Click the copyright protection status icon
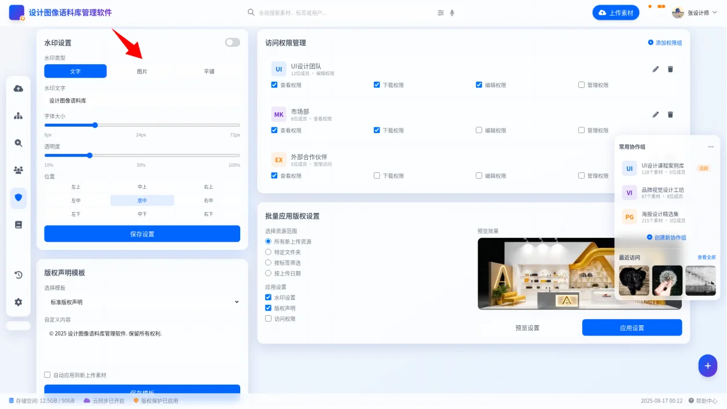Viewport: 727px width, 409px height. click(136, 400)
